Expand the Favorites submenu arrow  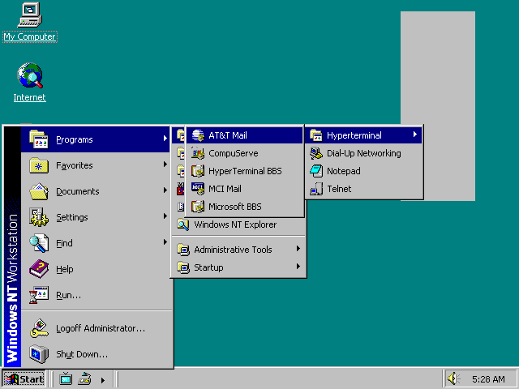[x=165, y=165]
